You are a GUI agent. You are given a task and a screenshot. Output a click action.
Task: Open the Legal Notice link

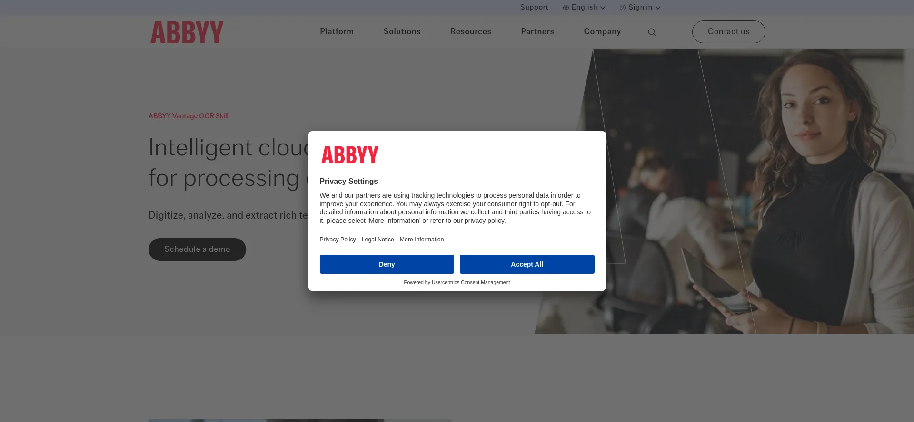[x=378, y=240]
